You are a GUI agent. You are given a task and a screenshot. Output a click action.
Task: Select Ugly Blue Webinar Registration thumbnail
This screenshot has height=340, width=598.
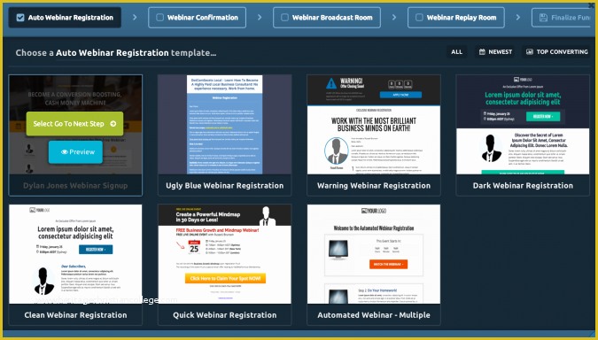[225, 125]
